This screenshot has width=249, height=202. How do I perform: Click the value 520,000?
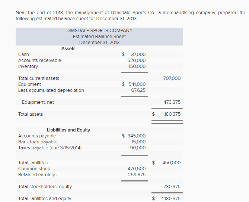[136, 60]
